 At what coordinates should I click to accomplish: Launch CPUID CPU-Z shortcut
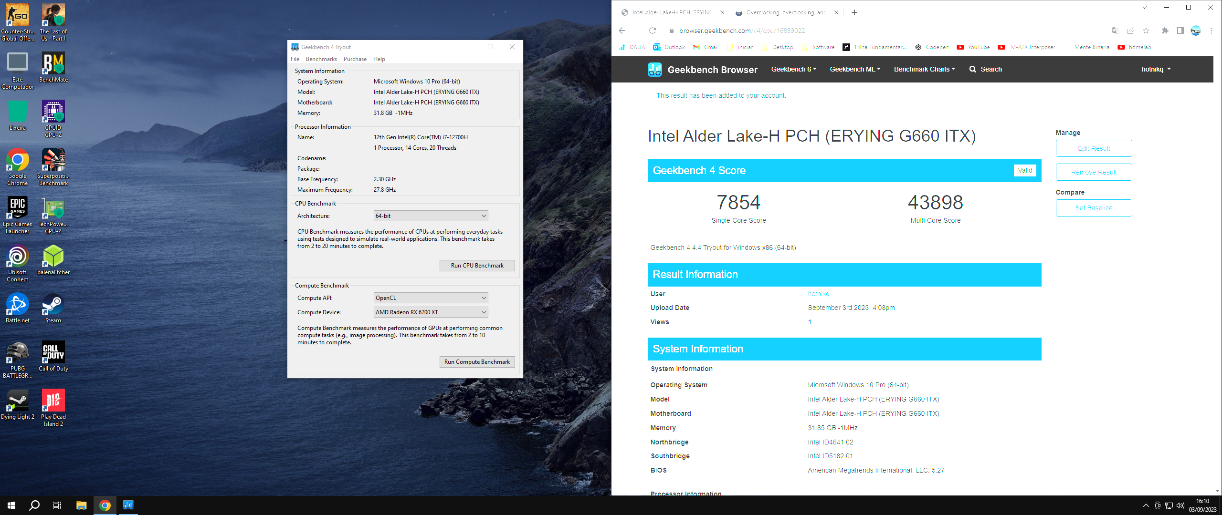click(x=53, y=118)
